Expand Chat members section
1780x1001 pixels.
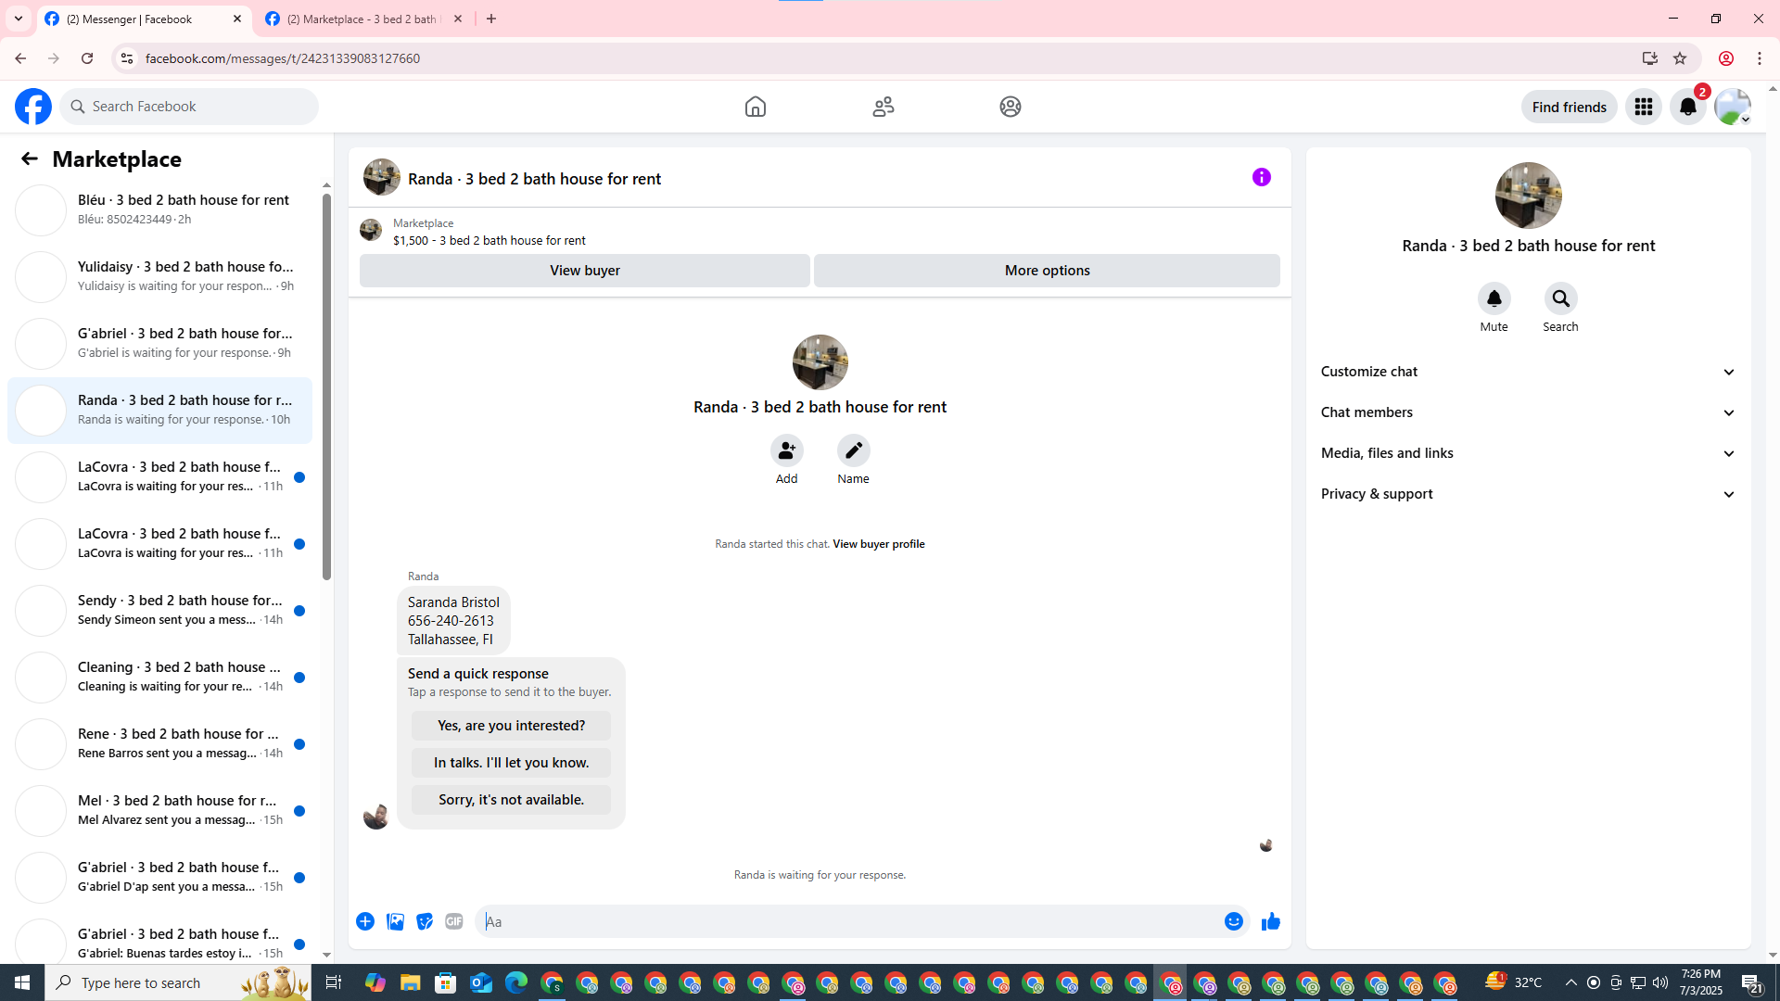pos(1528,412)
